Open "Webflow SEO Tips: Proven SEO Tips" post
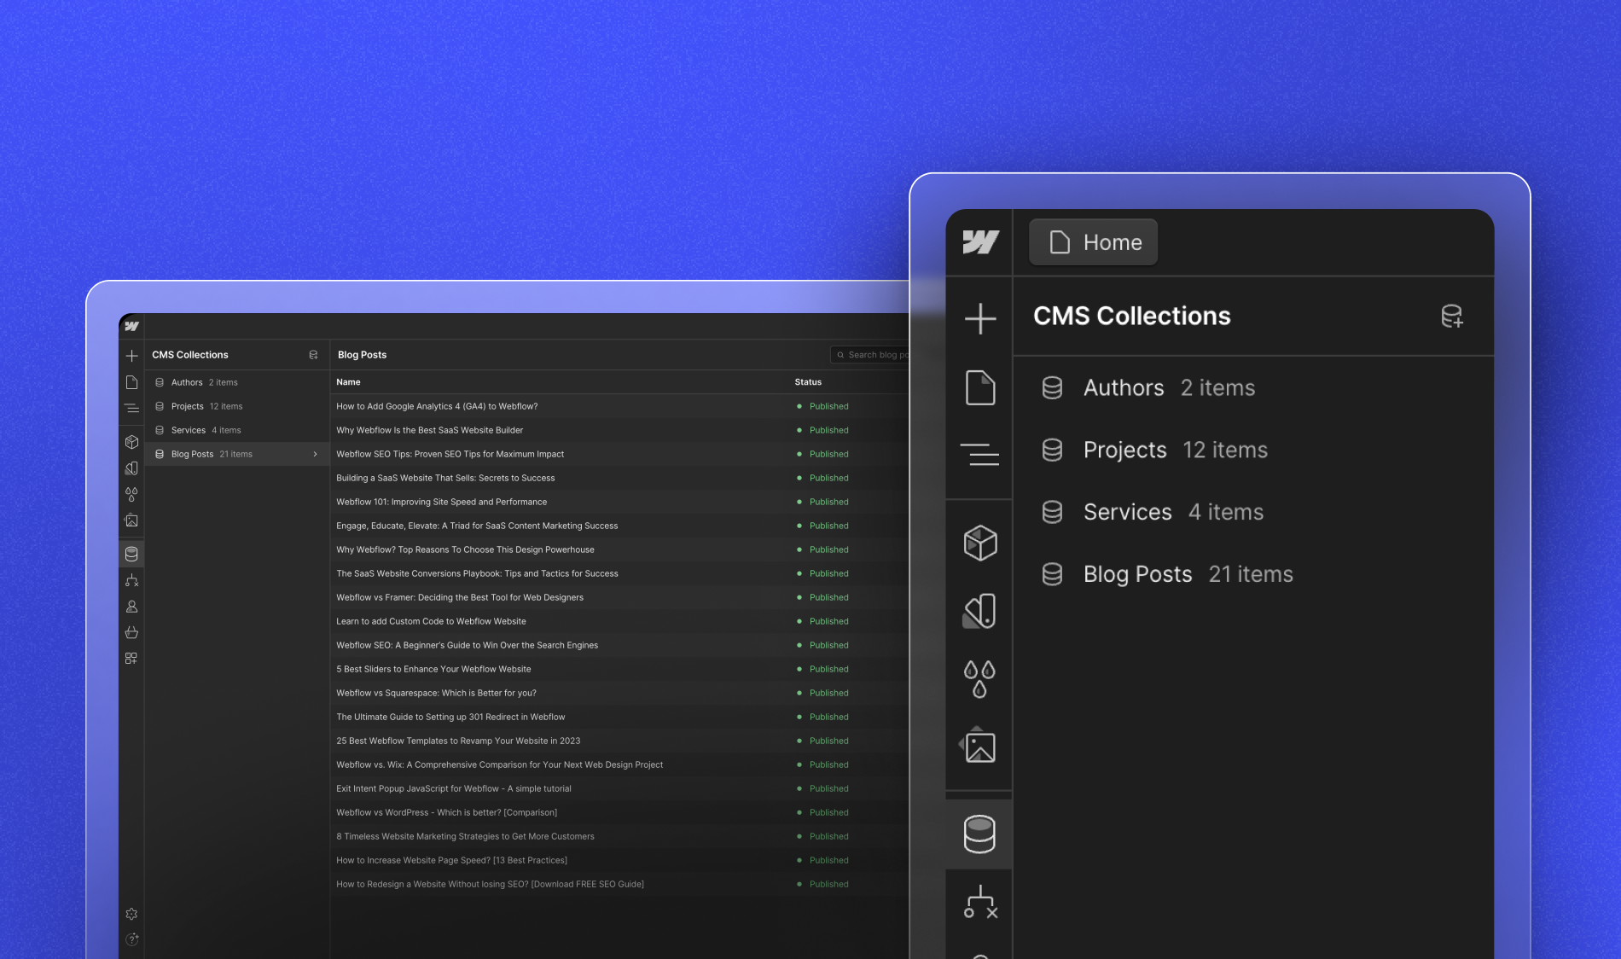The width and height of the screenshot is (1621, 959). pos(450,454)
